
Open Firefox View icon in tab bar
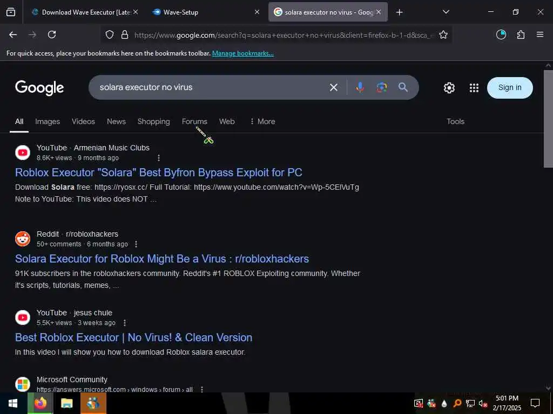(x=11, y=12)
